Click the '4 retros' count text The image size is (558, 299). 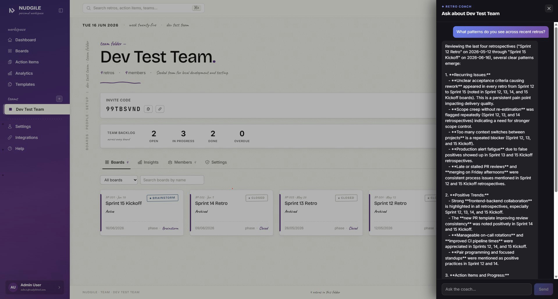[107, 73]
